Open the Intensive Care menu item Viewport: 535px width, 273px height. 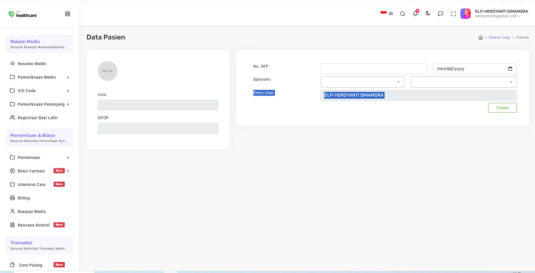click(39, 185)
